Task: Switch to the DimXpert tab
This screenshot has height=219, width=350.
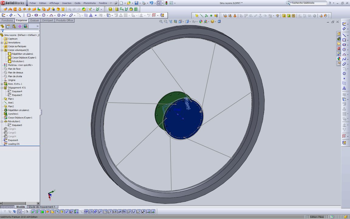Action: [48, 20]
